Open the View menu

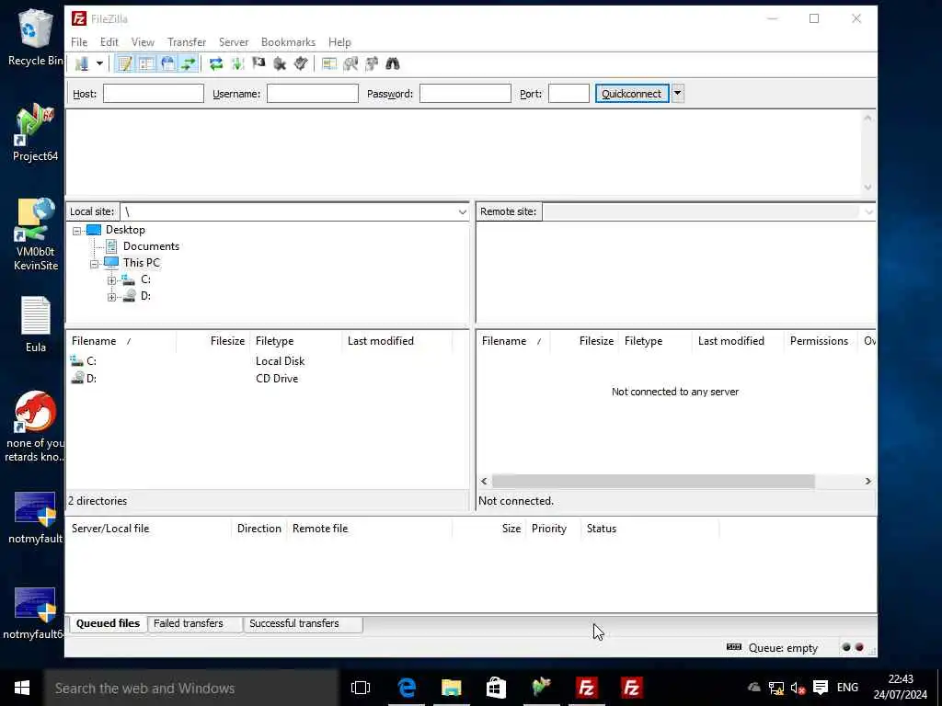143,42
